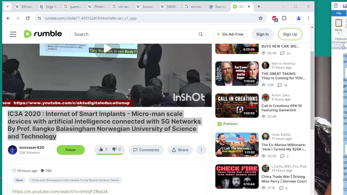Open nonvaxer420 channel avatar
This screenshot has height=195, width=347.
click(x=12, y=150)
